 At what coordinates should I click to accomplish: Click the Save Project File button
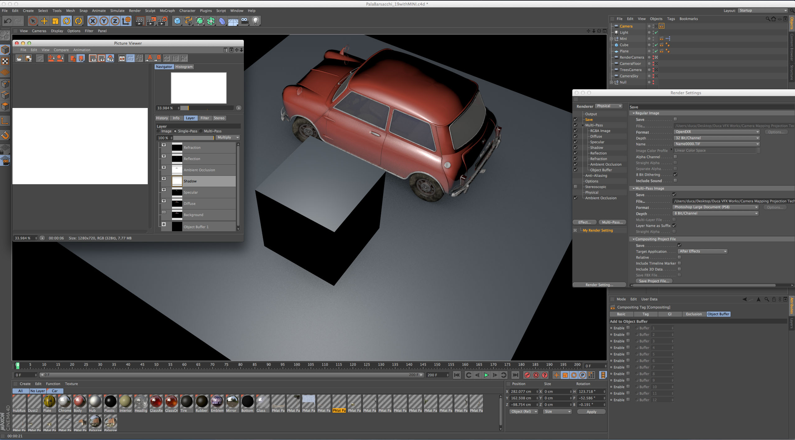pos(654,281)
